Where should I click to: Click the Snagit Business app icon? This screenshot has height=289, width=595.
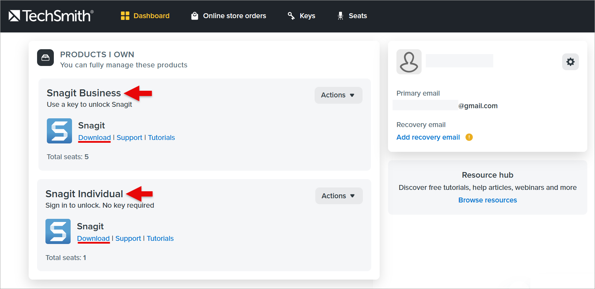coord(59,131)
